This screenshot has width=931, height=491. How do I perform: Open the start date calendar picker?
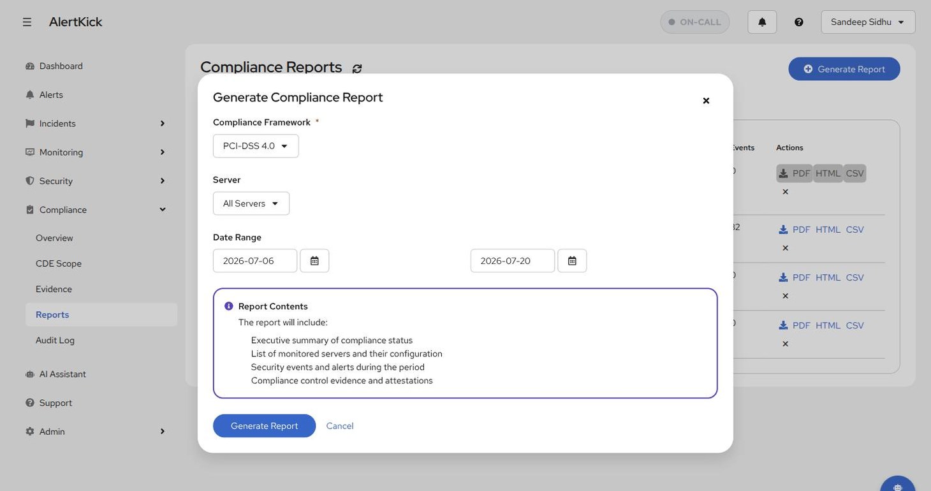(x=314, y=261)
